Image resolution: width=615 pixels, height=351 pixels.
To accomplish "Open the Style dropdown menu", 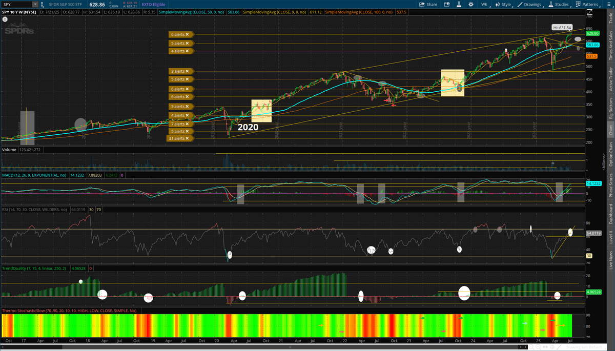I will (x=503, y=4).
